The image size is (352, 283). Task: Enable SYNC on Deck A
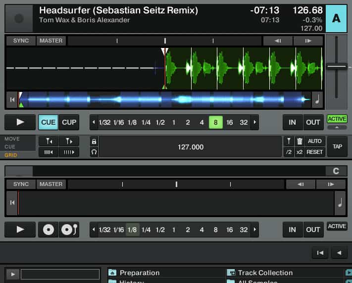click(x=21, y=41)
